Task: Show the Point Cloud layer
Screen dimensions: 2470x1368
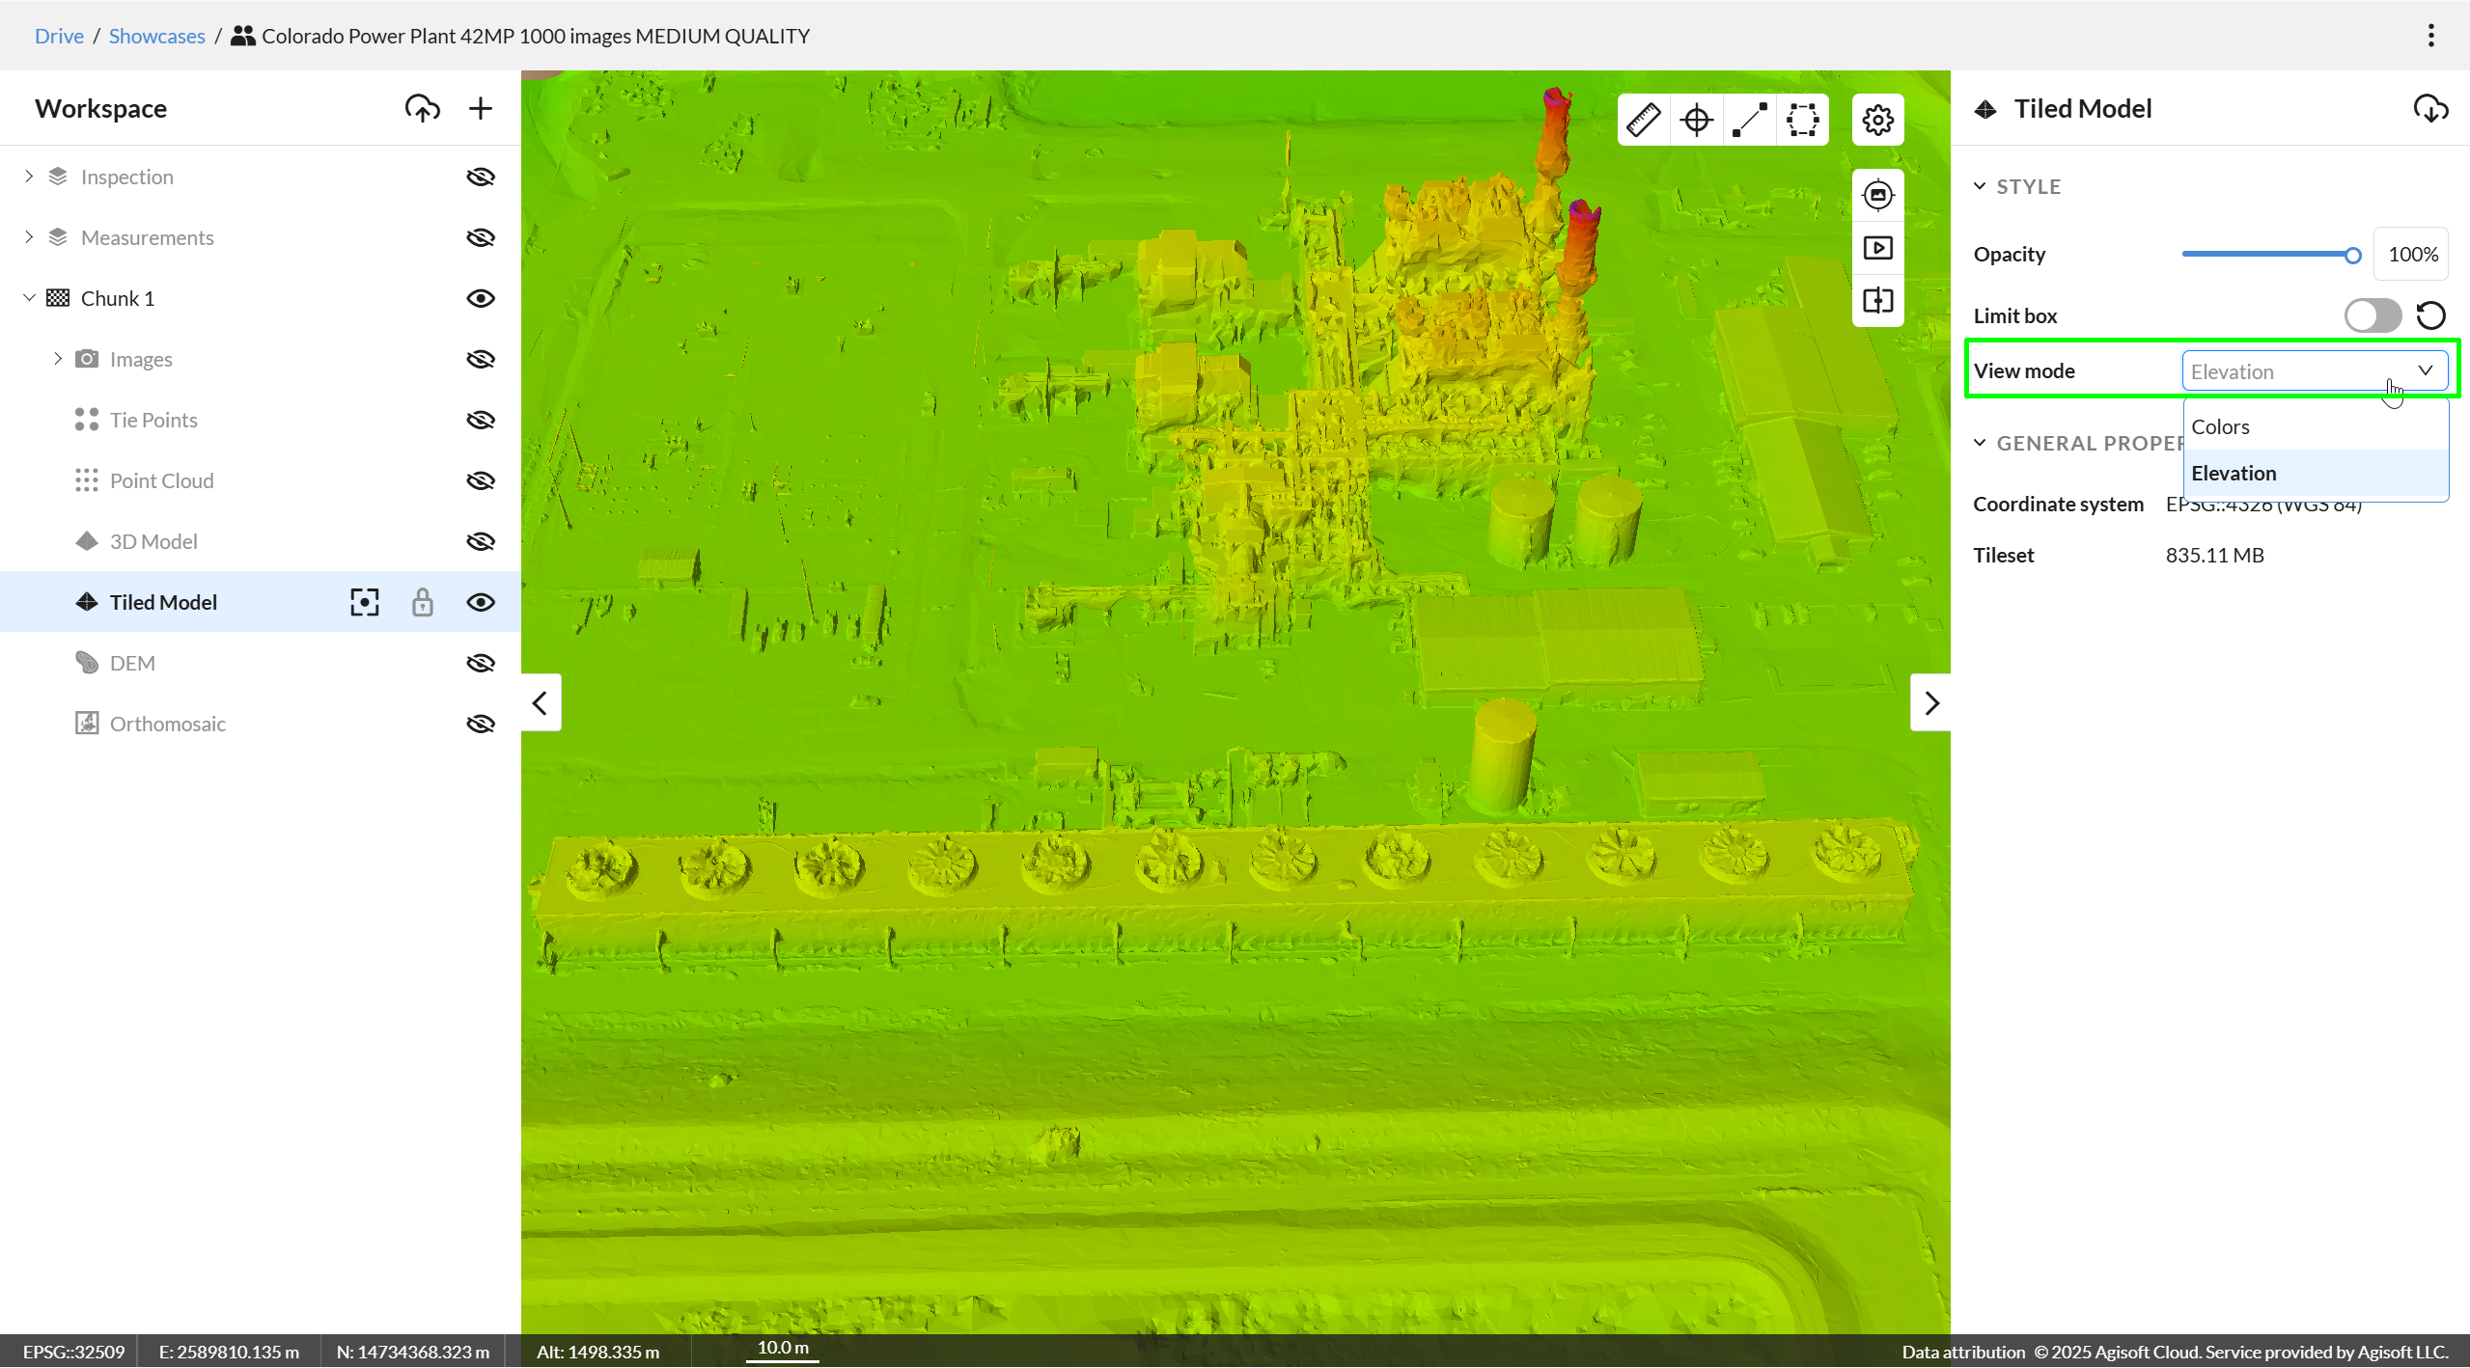Action: tap(480, 480)
